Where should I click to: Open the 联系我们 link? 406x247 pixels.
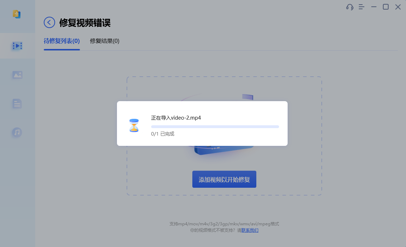pyautogui.click(x=250, y=230)
